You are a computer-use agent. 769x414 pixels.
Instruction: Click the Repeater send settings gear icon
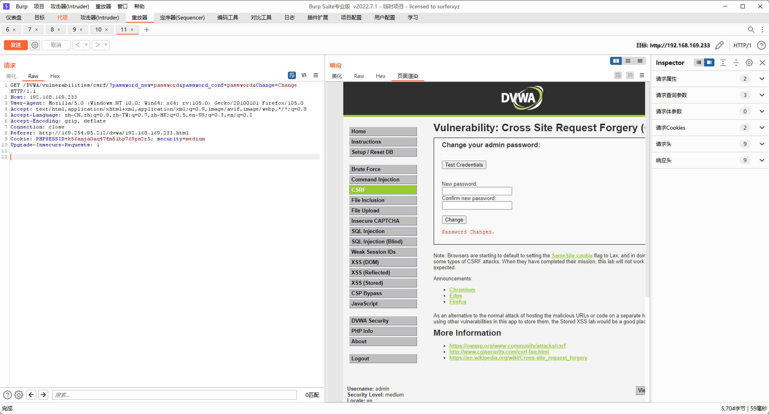pos(35,45)
